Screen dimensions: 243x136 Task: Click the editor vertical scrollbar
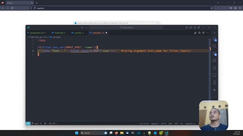tap(210, 70)
